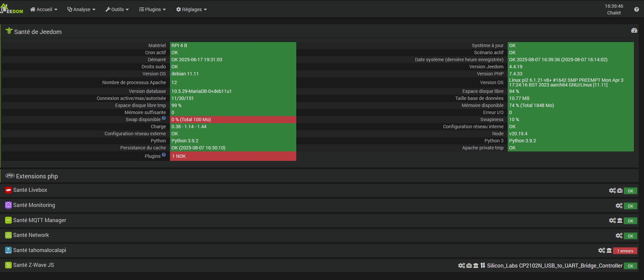Click the tahomalocalapi plugin icon
This screenshot has height=280, width=644.
coord(8,250)
